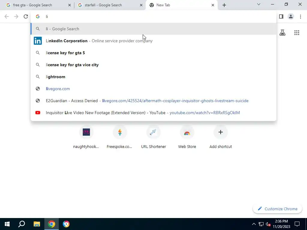The image size is (307, 230).
Task: Select the LinkedIn Corporation suggestion
Action: click(x=153, y=41)
